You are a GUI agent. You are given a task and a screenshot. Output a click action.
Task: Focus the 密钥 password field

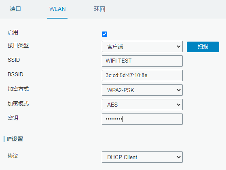pyautogui.click(x=142, y=119)
